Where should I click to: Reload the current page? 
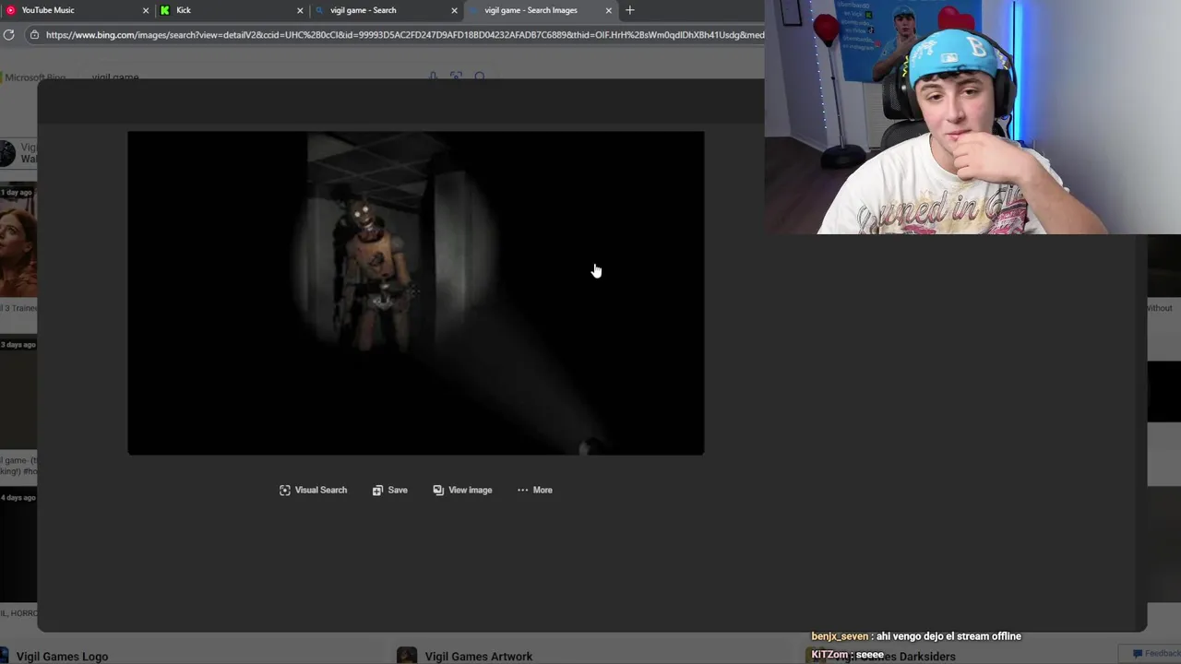8,35
